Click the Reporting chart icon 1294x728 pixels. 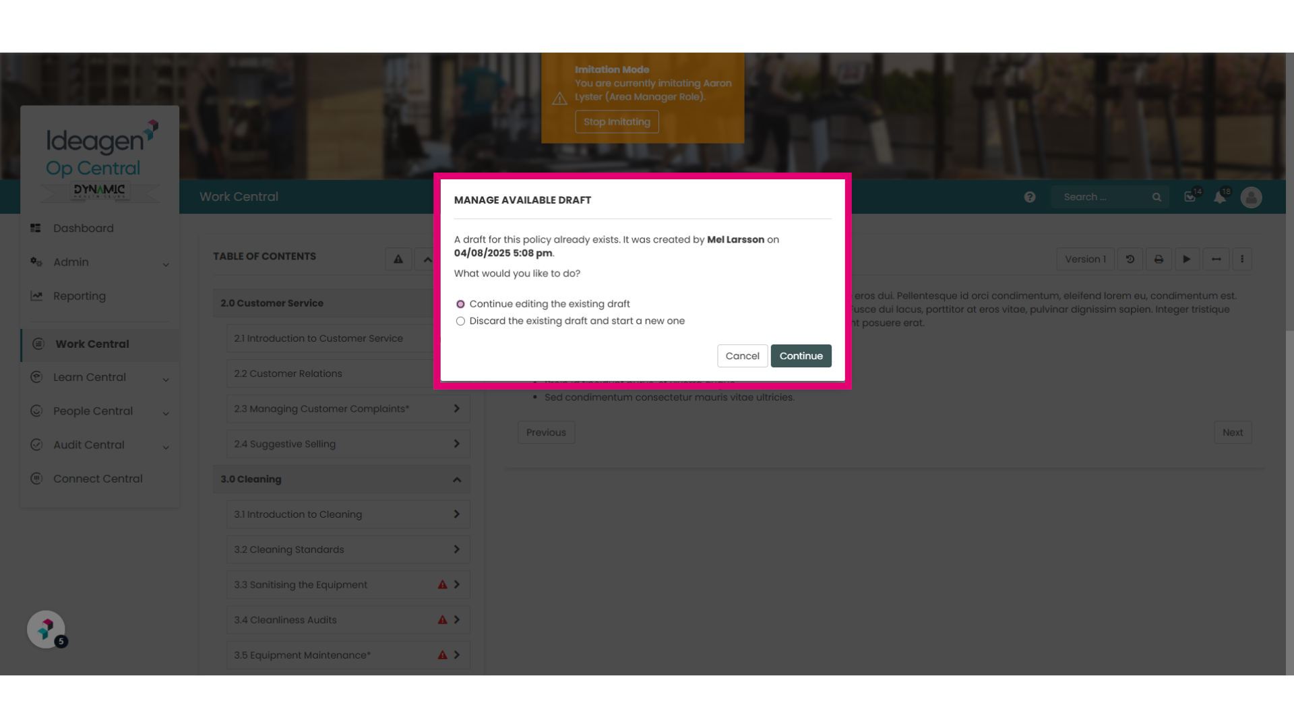click(x=36, y=296)
